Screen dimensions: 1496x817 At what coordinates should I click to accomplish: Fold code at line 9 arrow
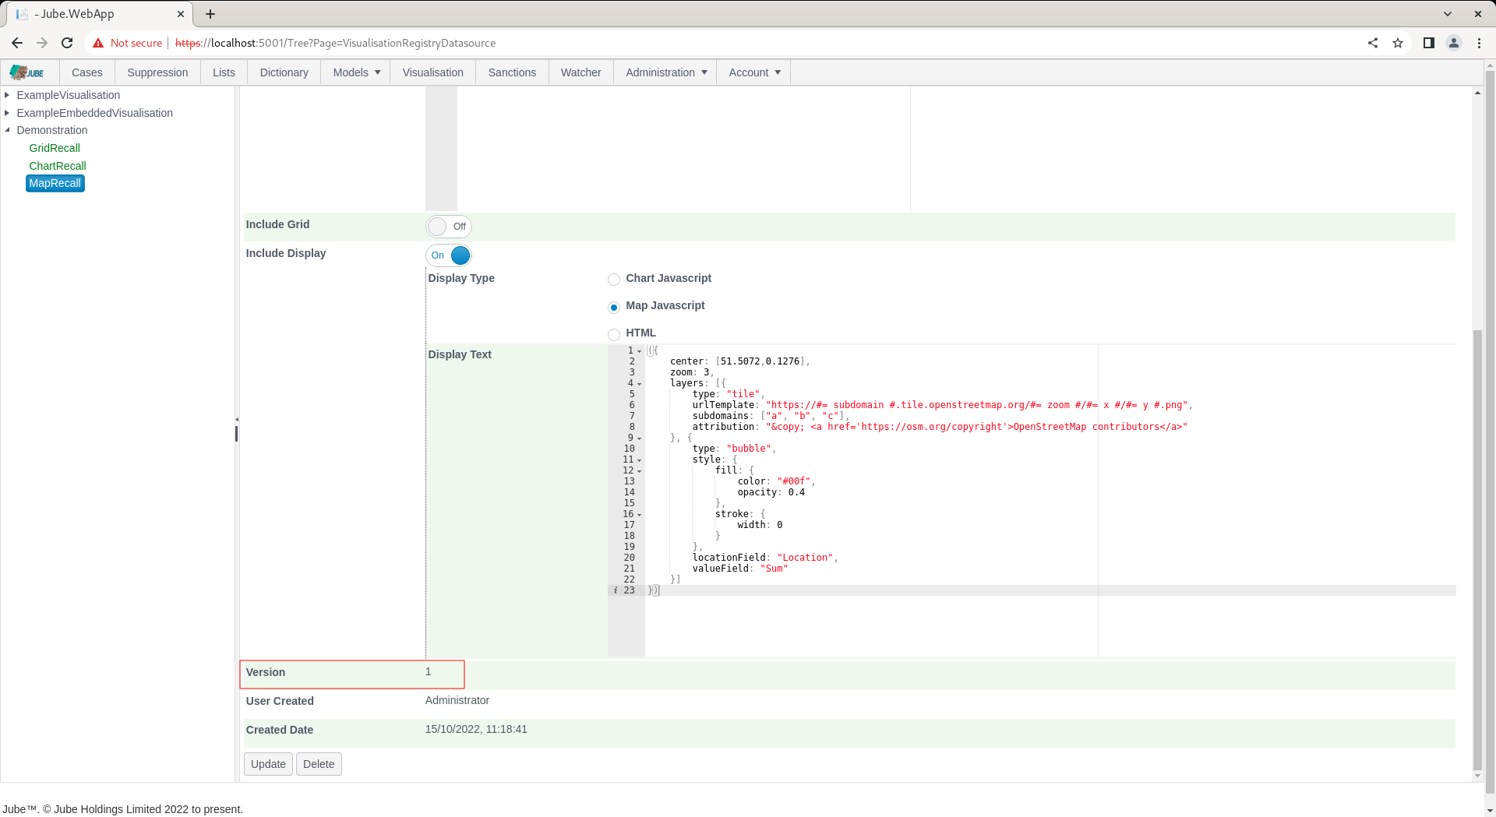click(x=640, y=438)
